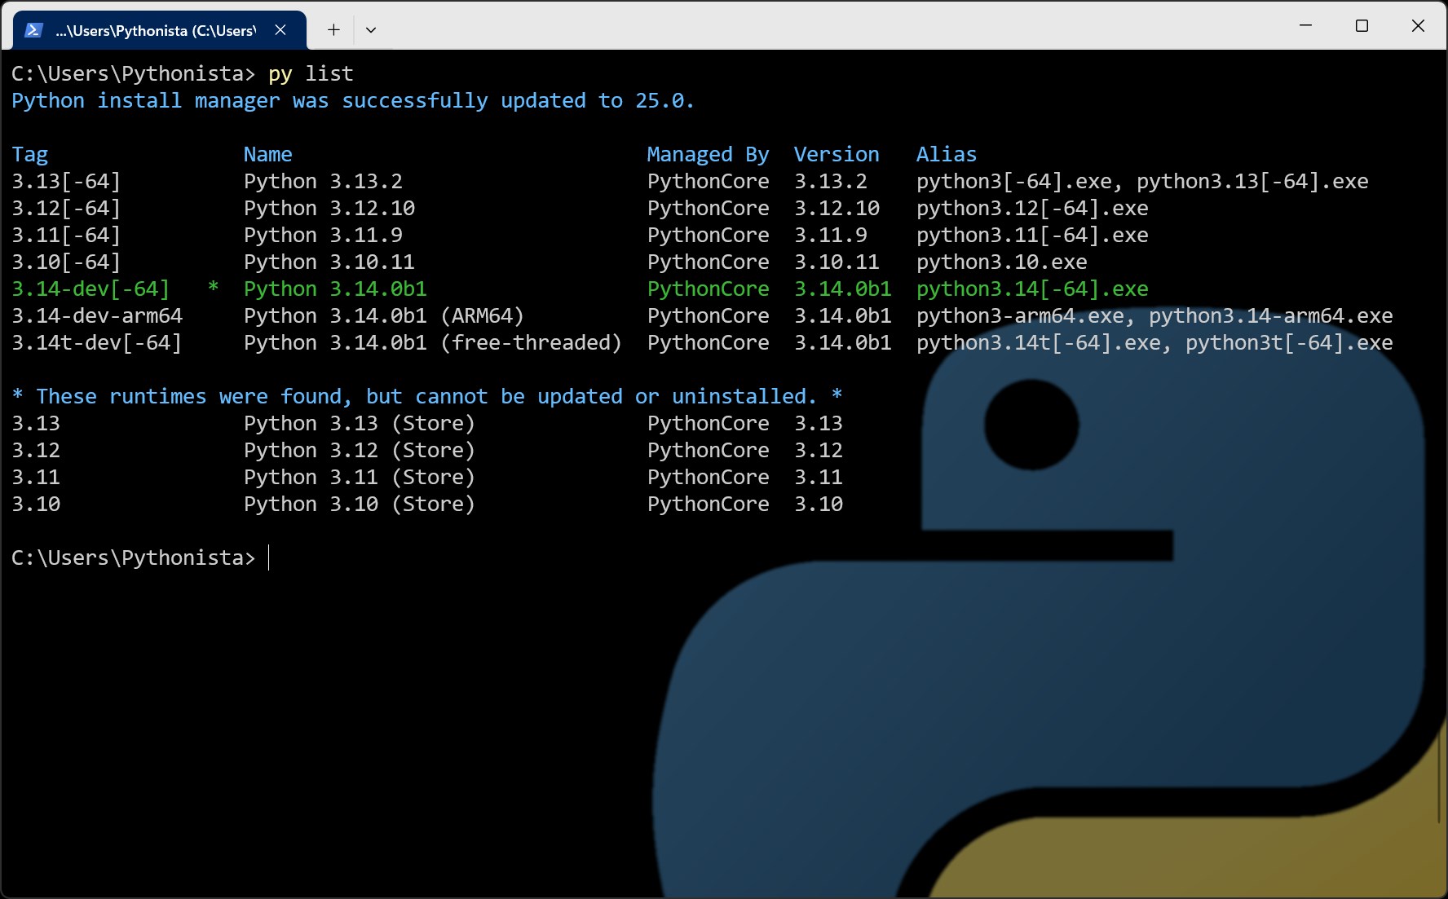This screenshot has height=899, width=1448.
Task: Click the free-threaded Python 3.14t entry
Action: coord(431,342)
